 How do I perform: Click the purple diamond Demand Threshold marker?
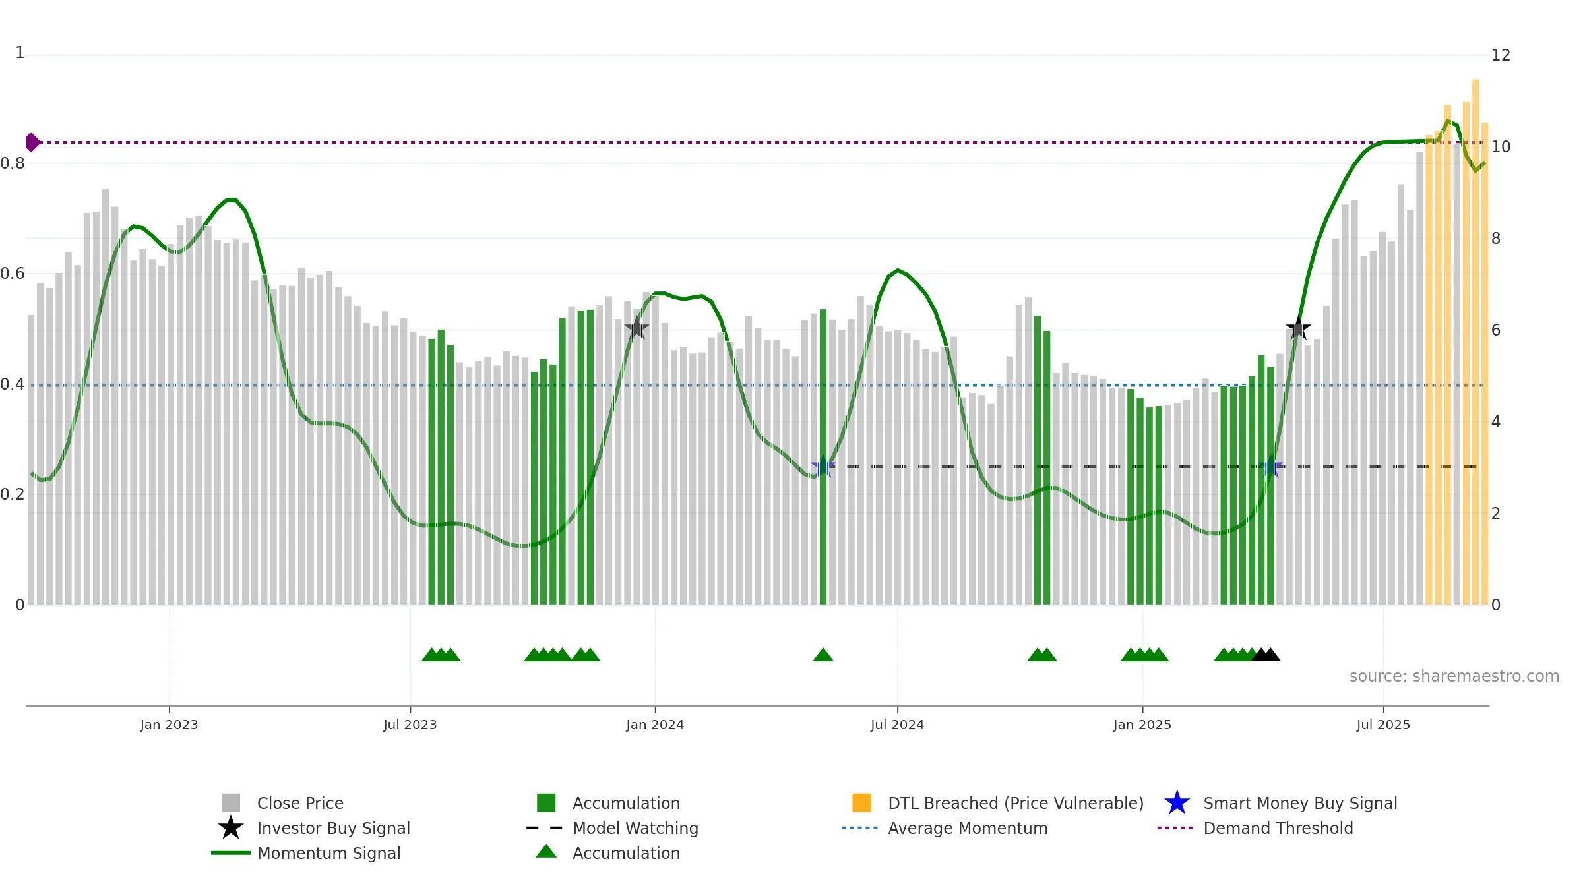[32, 142]
